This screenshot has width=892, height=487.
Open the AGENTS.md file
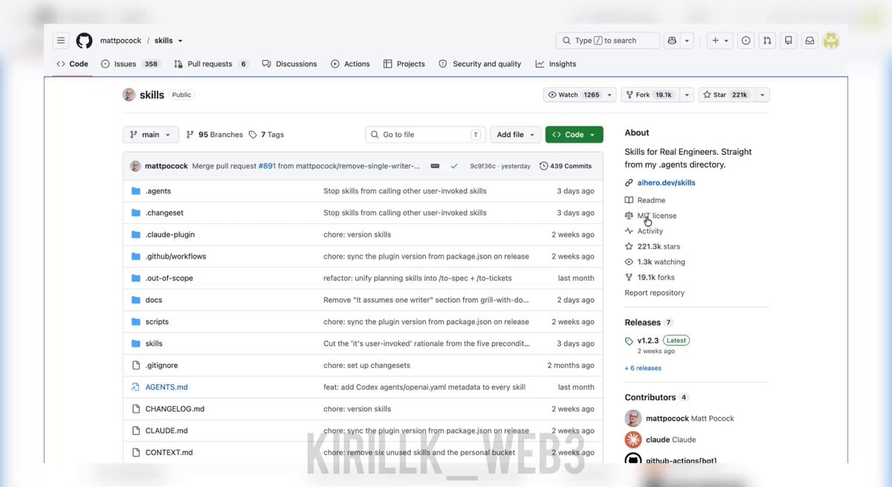pyautogui.click(x=167, y=387)
